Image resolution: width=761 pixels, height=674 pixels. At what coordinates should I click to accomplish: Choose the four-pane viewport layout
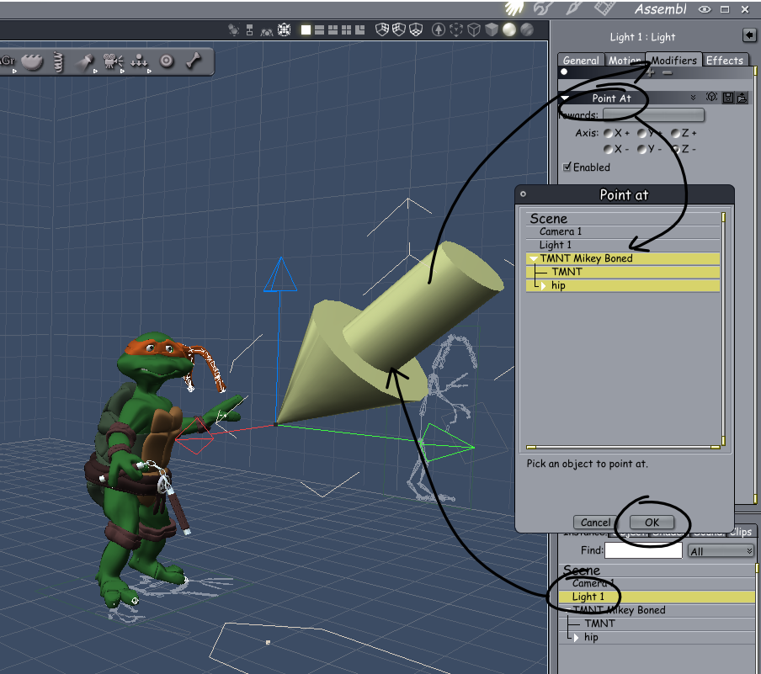click(x=346, y=30)
